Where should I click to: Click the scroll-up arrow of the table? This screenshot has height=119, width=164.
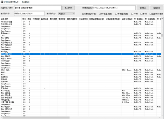162,19
